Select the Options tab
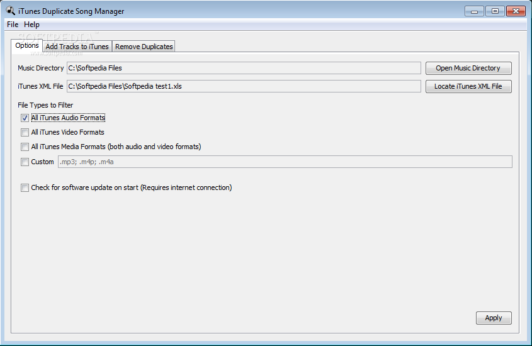The height and width of the screenshot is (346, 532). point(27,45)
